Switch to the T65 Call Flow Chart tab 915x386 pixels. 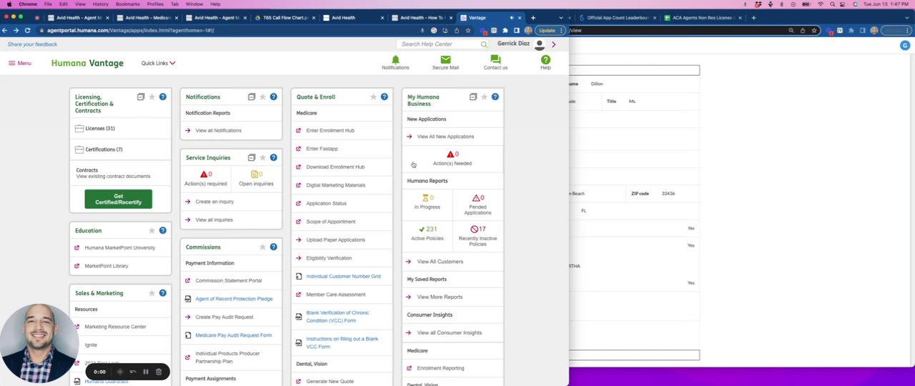(x=285, y=17)
